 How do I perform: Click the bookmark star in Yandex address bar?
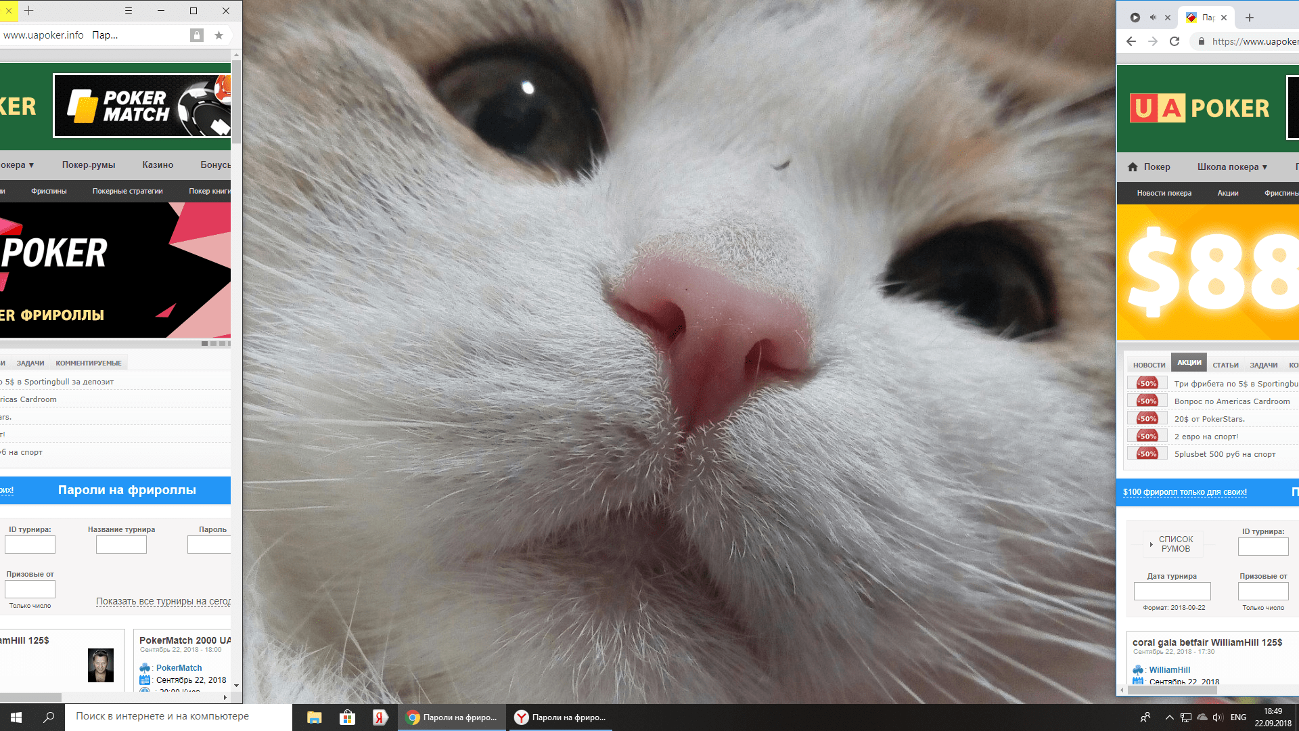tap(219, 35)
